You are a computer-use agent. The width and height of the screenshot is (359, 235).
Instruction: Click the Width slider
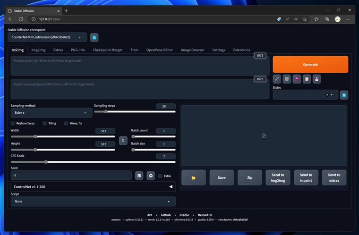pyautogui.click(x=63, y=136)
